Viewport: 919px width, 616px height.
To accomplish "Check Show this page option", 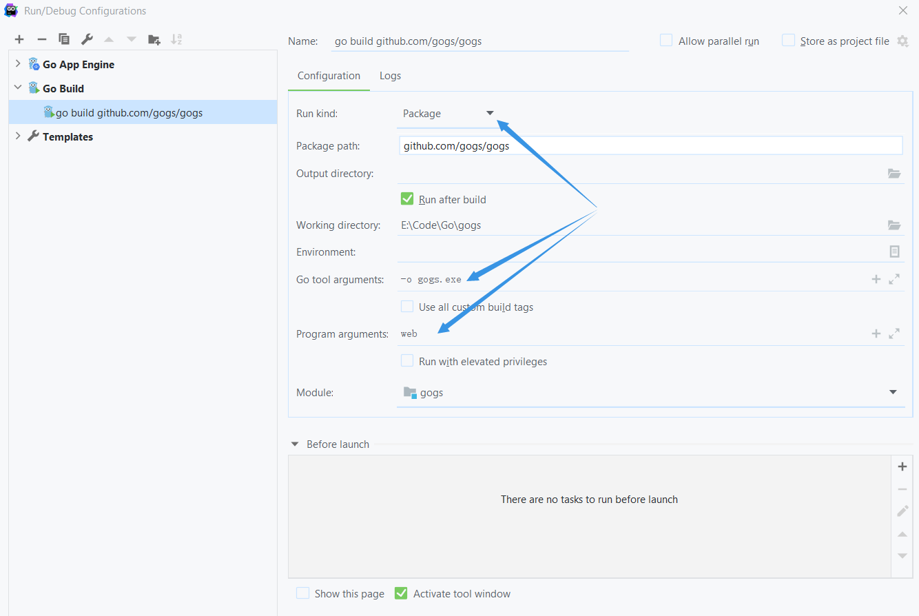I will click(x=302, y=593).
